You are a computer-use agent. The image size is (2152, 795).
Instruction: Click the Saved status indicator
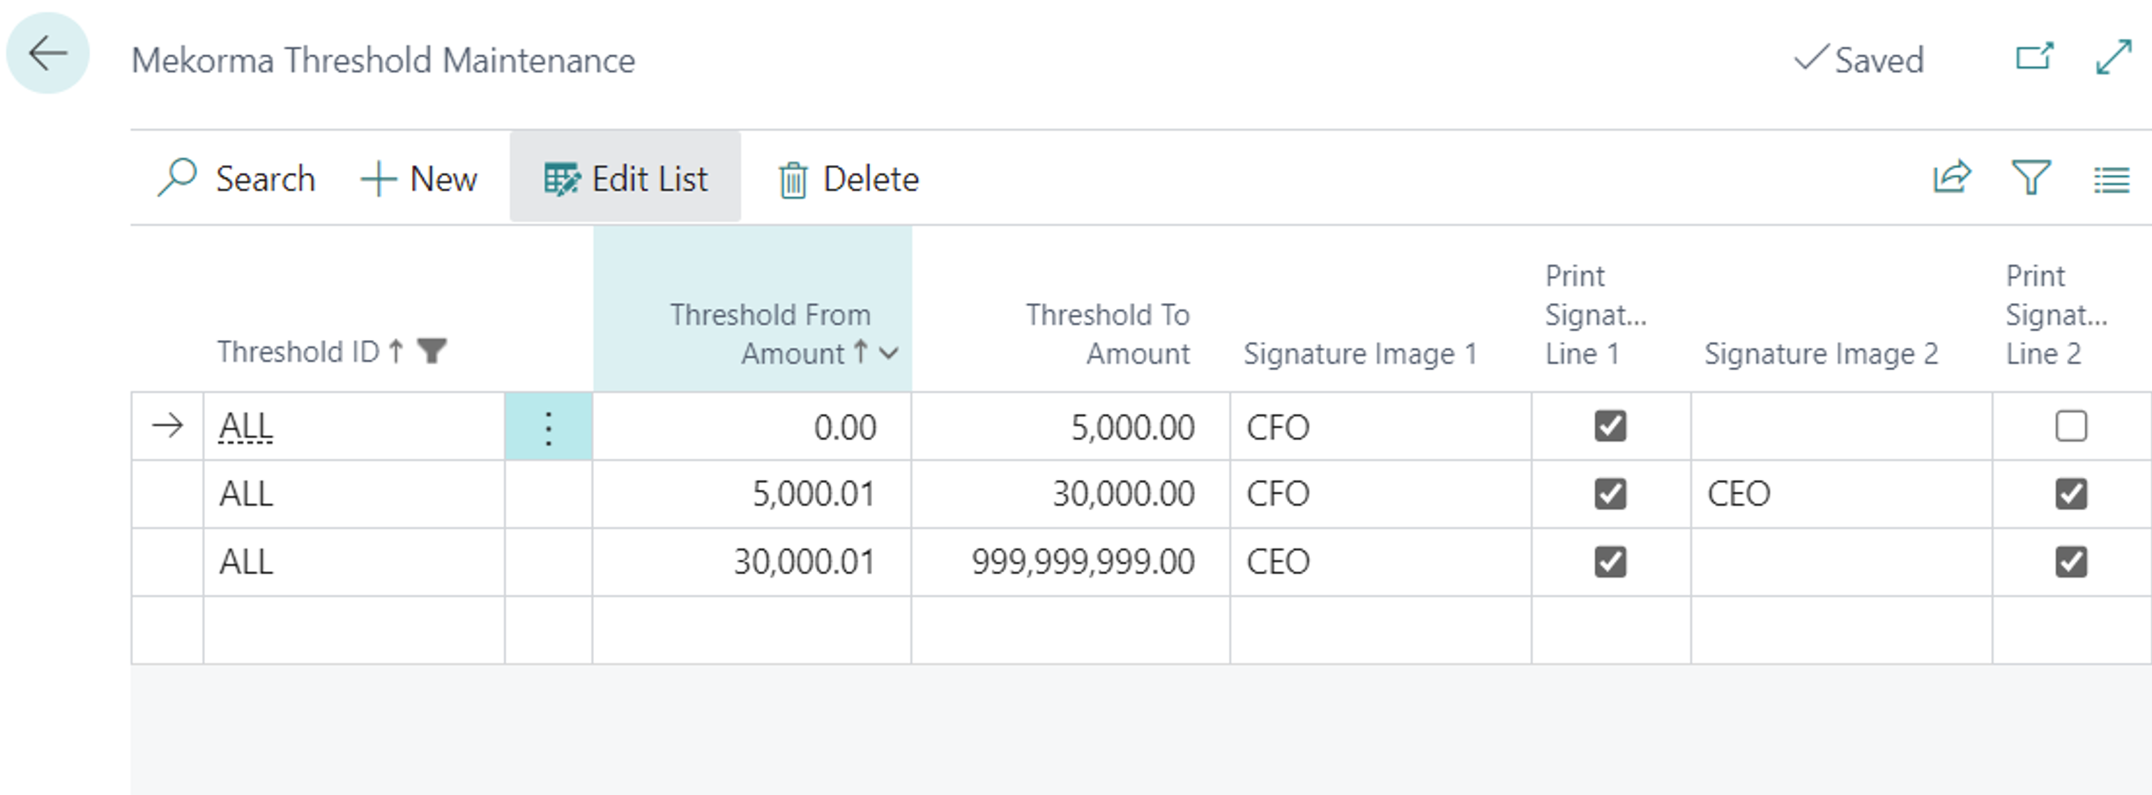[x=1859, y=59]
